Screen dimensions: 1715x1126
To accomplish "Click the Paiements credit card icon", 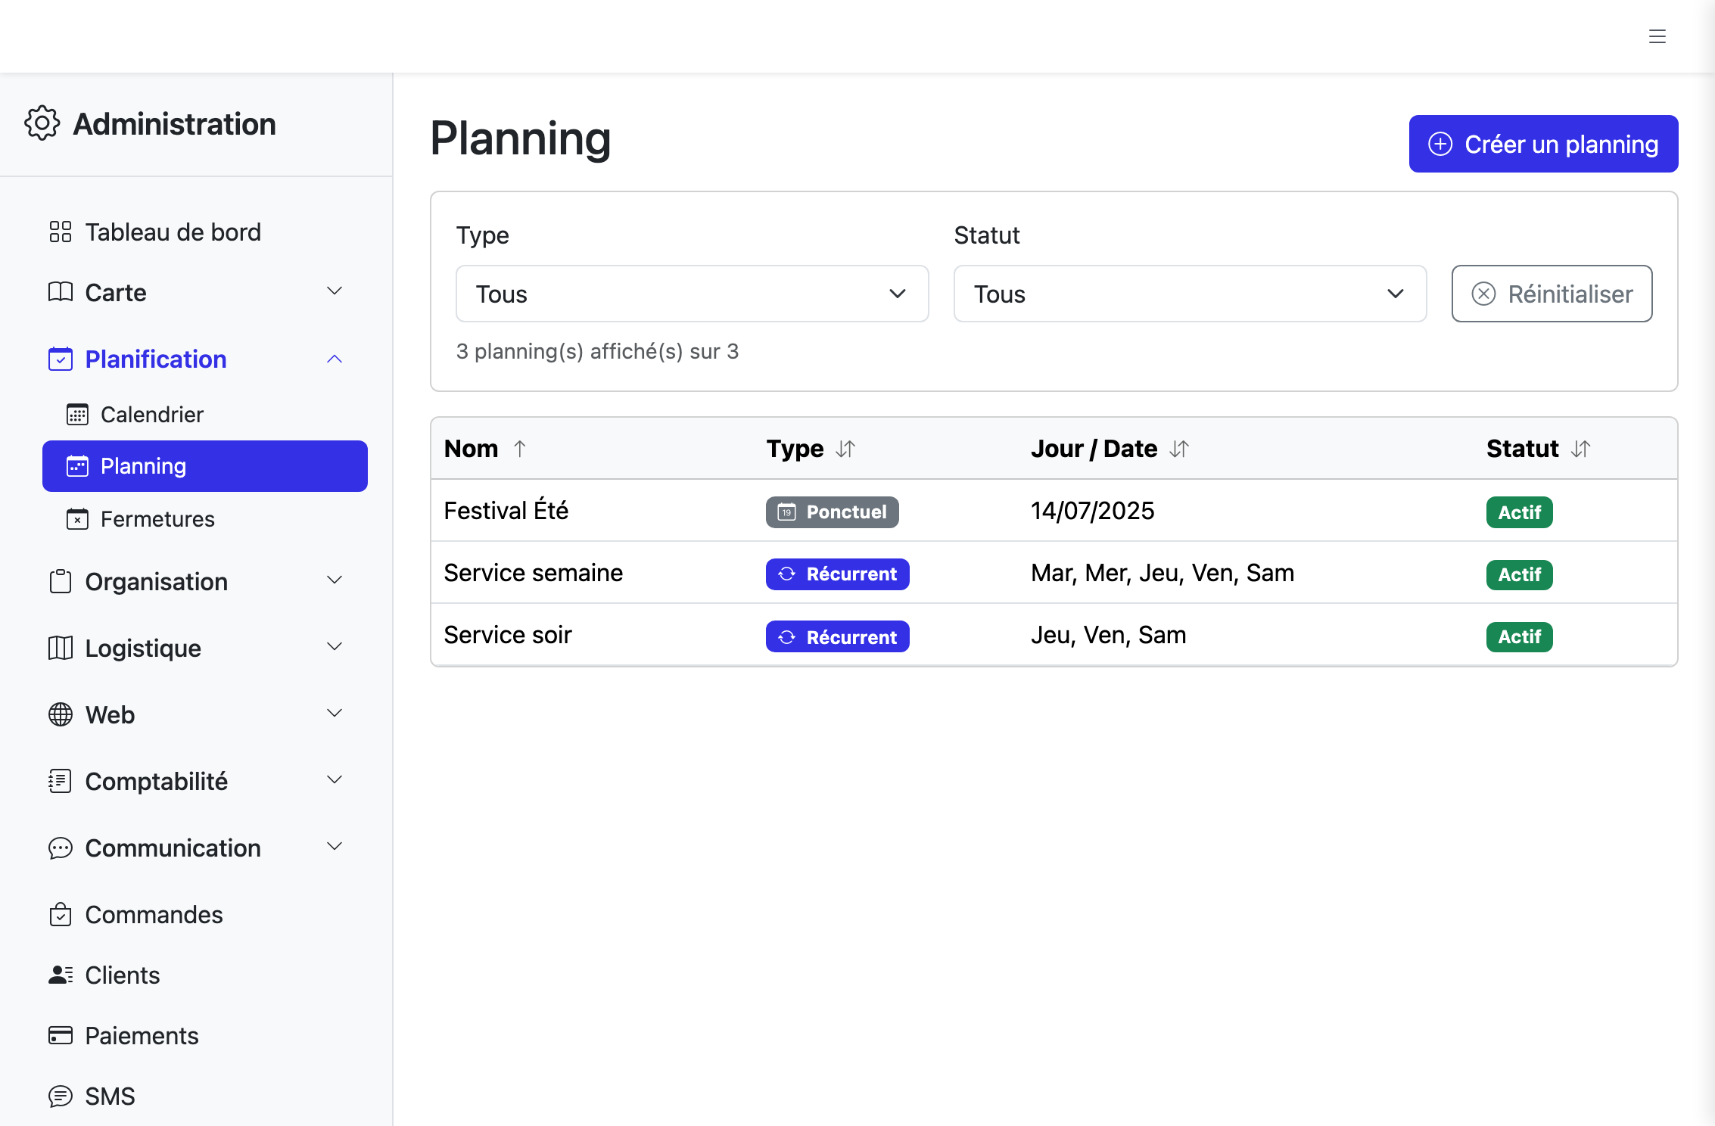I will 61,1035.
